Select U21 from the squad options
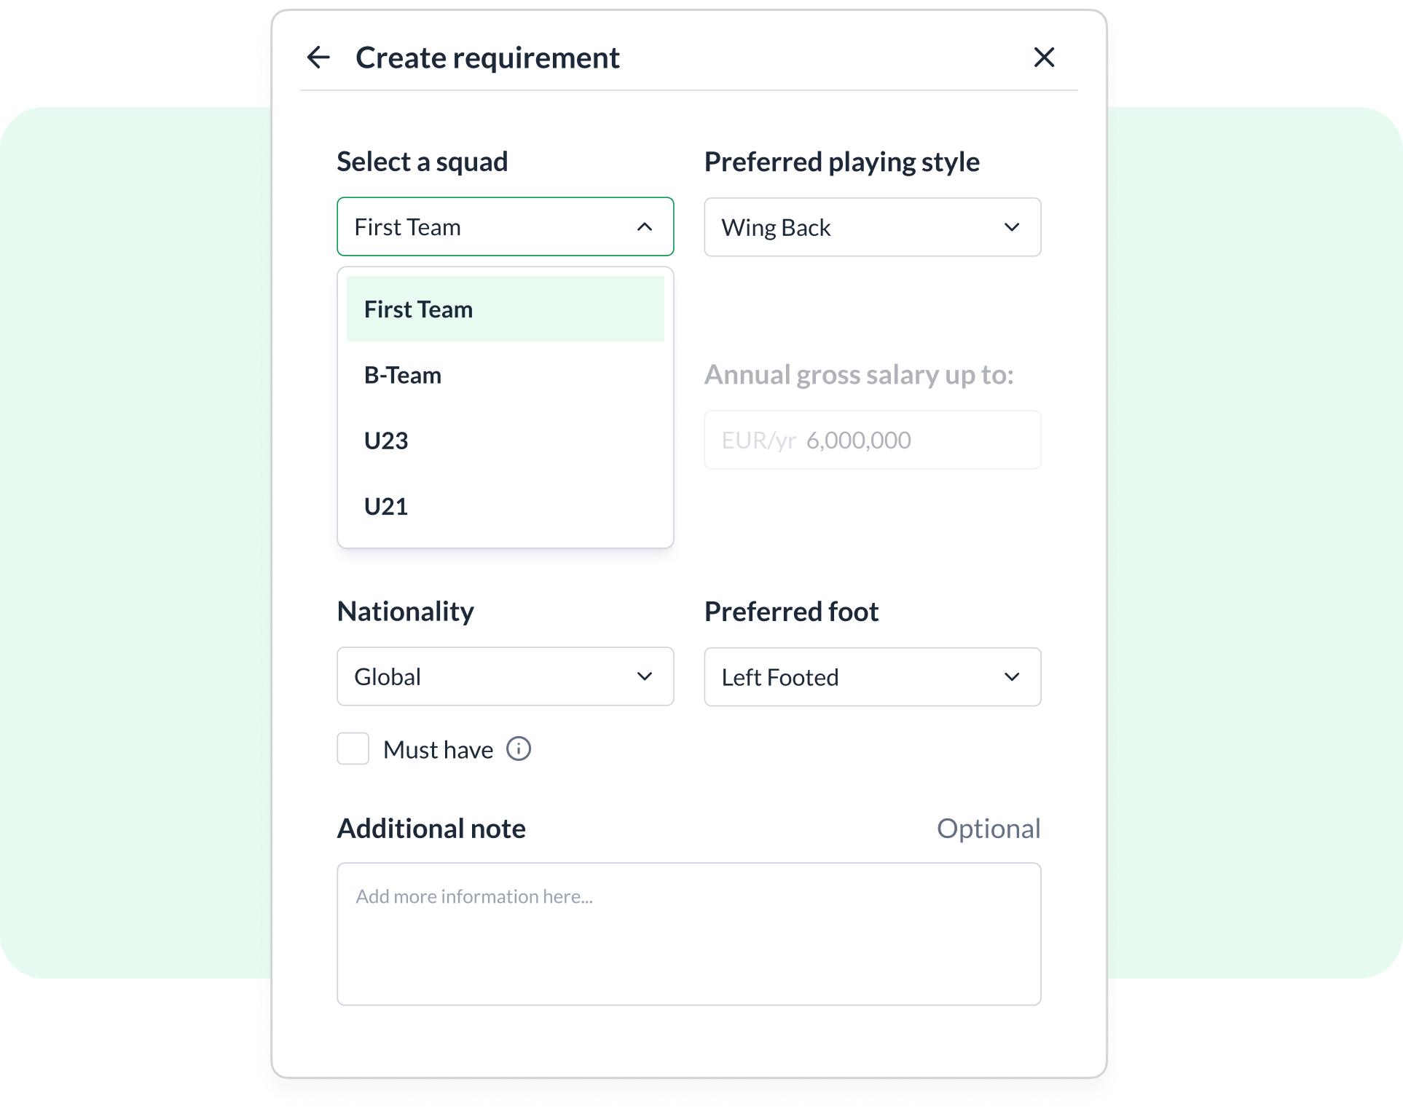 (x=505, y=506)
